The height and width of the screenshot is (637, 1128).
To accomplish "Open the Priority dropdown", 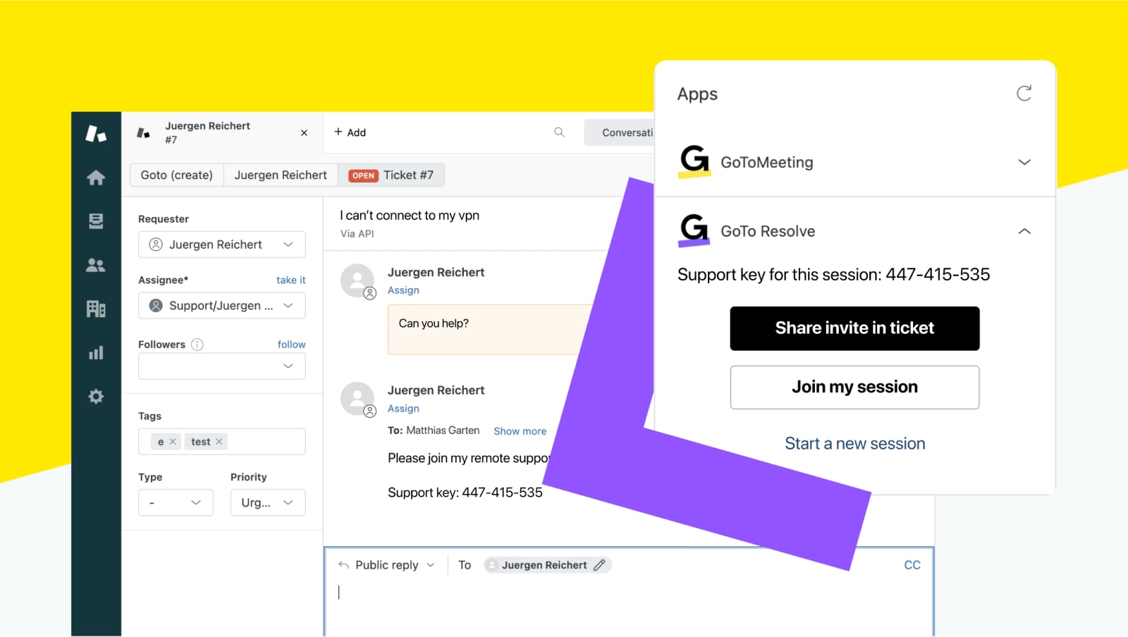I will [x=267, y=502].
